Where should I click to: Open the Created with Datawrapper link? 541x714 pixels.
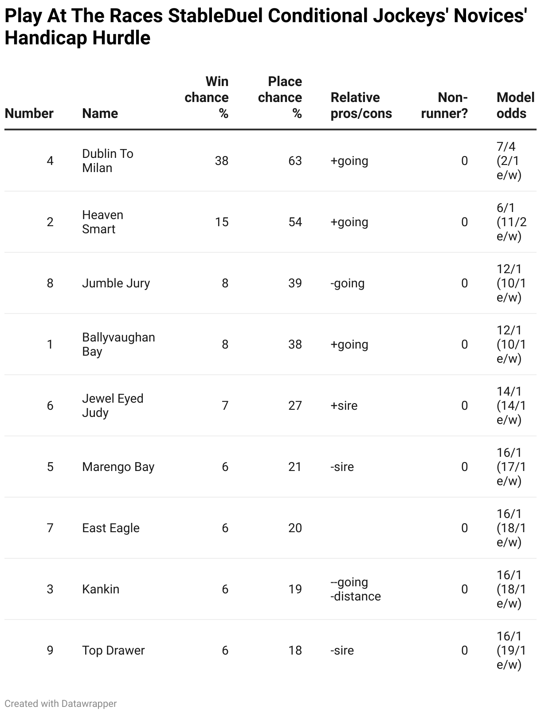click(61, 703)
